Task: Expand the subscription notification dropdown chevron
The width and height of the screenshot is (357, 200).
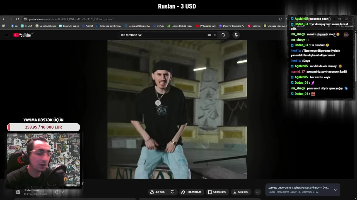Action: (x=62, y=192)
